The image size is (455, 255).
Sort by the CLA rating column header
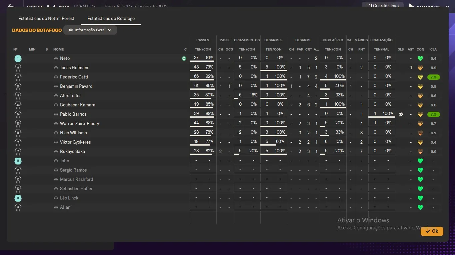coord(433,50)
